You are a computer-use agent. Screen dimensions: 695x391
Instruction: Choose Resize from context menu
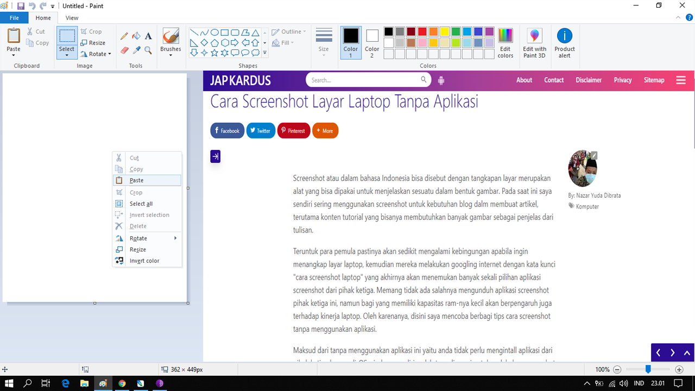pyautogui.click(x=147, y=249)
